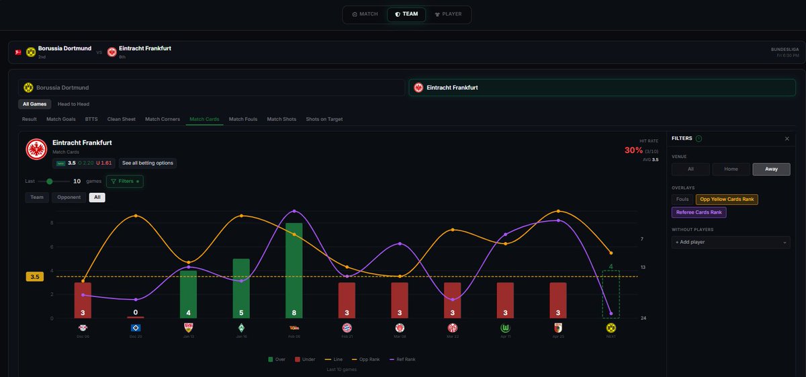Switch to the TEAM view
806x377 pixels.
[406, 14]
